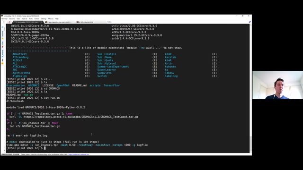Open the PRACE repository GROMACS tarball URL
Image resolution: width=303 pixels, height=170 pixels.
point(81,117)
